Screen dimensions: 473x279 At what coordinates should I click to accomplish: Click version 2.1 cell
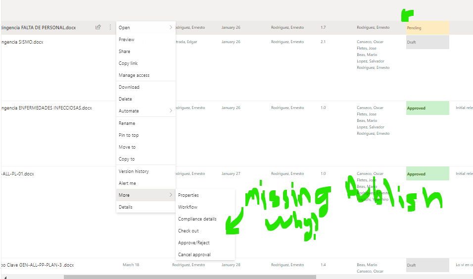323,42
